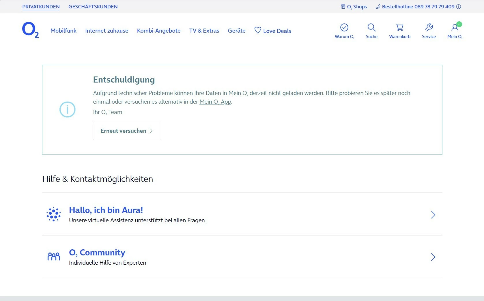Click the O2 Community people icon
The width and height of the screenshot is (484, 301).
coord(54,257)
